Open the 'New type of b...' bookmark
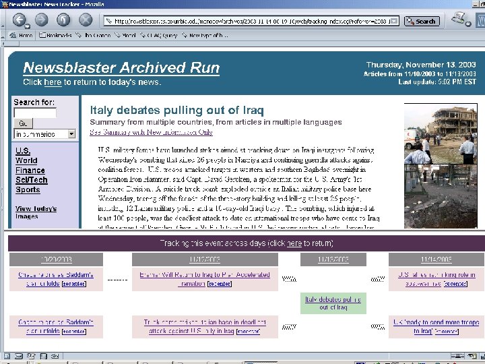485x364 pixels. pyautogui.click(x=205, y=35)
